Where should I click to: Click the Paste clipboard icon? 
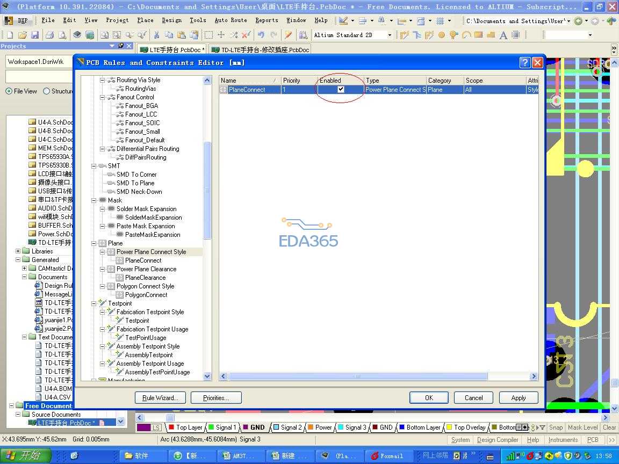[181, 35]
